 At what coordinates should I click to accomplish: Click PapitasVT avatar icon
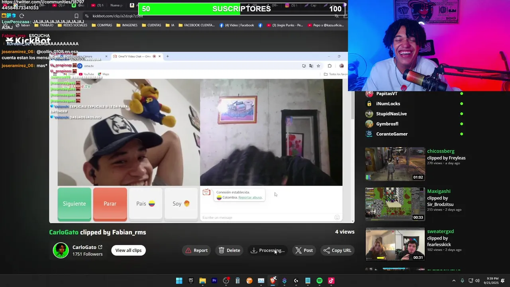369,94
